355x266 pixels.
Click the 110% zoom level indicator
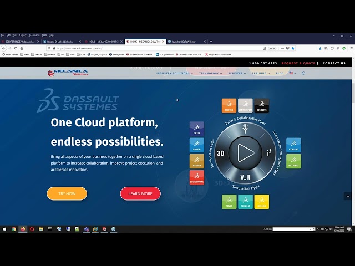[272, 48]
